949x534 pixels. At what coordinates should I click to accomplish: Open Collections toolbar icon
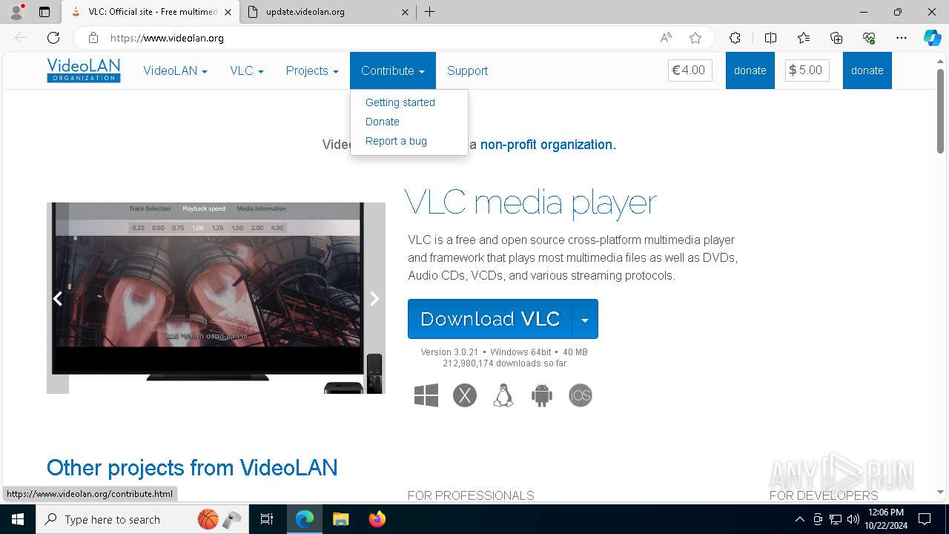[x=836, y=38]
